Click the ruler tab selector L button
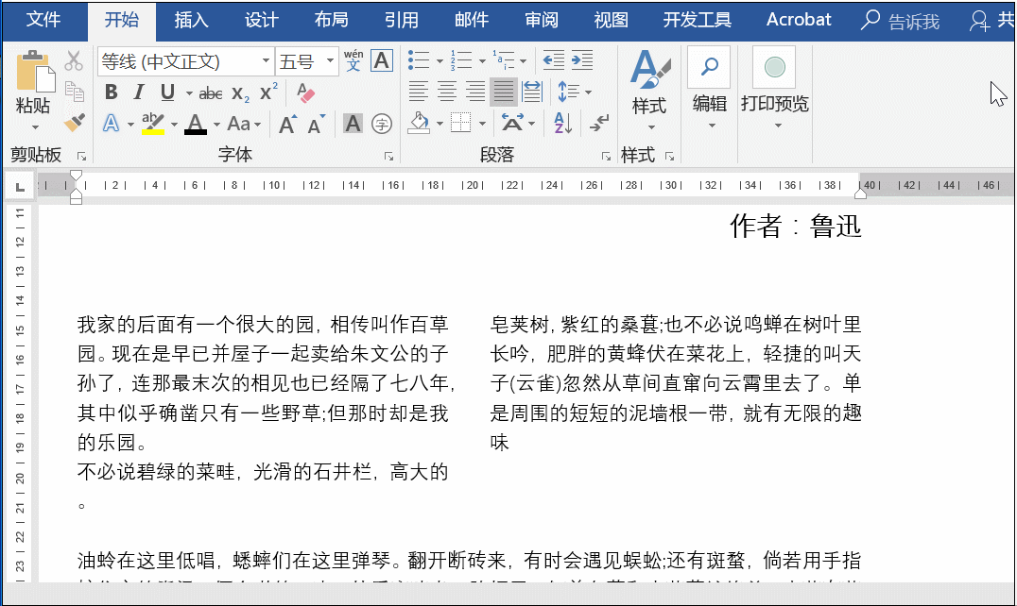This screenshot has height=606, width=1017. 20,187
